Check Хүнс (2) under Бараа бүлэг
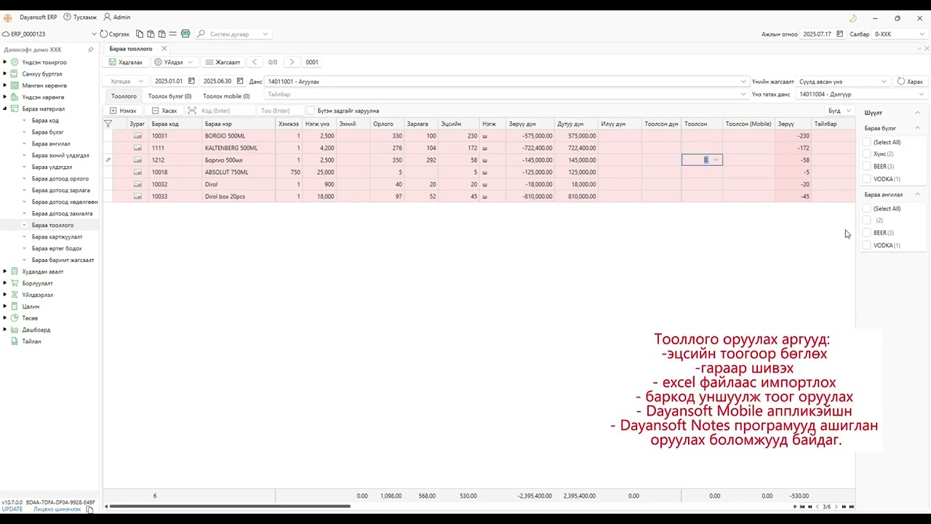931x524 pixels. coord(866,154)
